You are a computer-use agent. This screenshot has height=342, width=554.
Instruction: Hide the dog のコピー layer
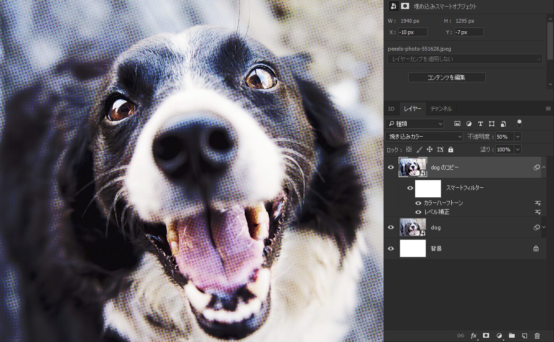(391, 167)
